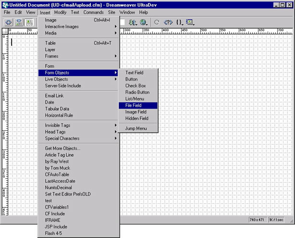Select the highlighted File Field item
295x238 pixels.
[x=138, y=105]
